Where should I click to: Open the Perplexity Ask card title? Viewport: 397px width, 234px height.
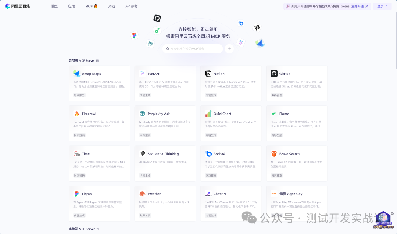(159, 114)
